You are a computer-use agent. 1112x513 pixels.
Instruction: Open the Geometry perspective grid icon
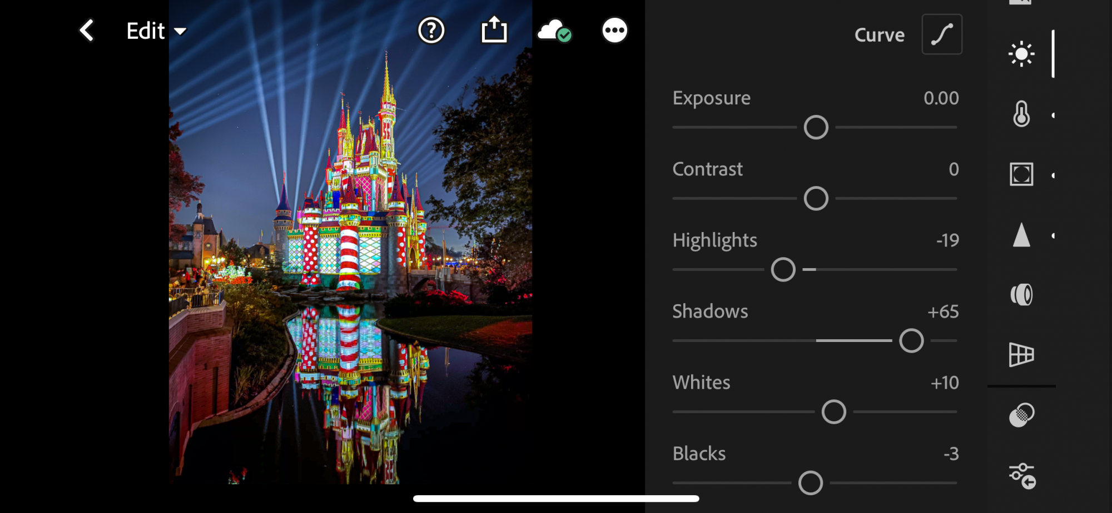(1021, 354)
